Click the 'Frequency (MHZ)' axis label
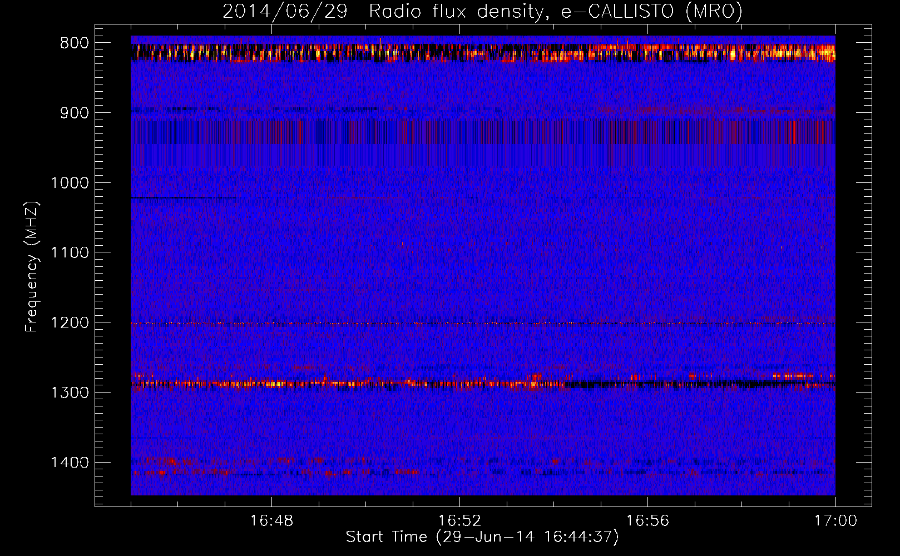This screenshot has width=900, height=556. point(32,267)
